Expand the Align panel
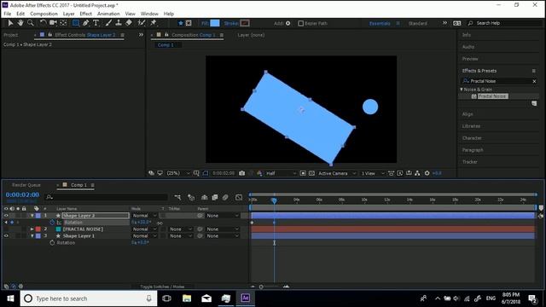This screenshot has height=307, width=546. (468, 114)
